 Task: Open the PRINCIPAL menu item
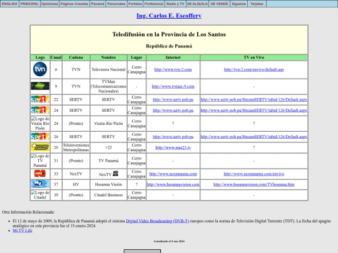point(29,4)
